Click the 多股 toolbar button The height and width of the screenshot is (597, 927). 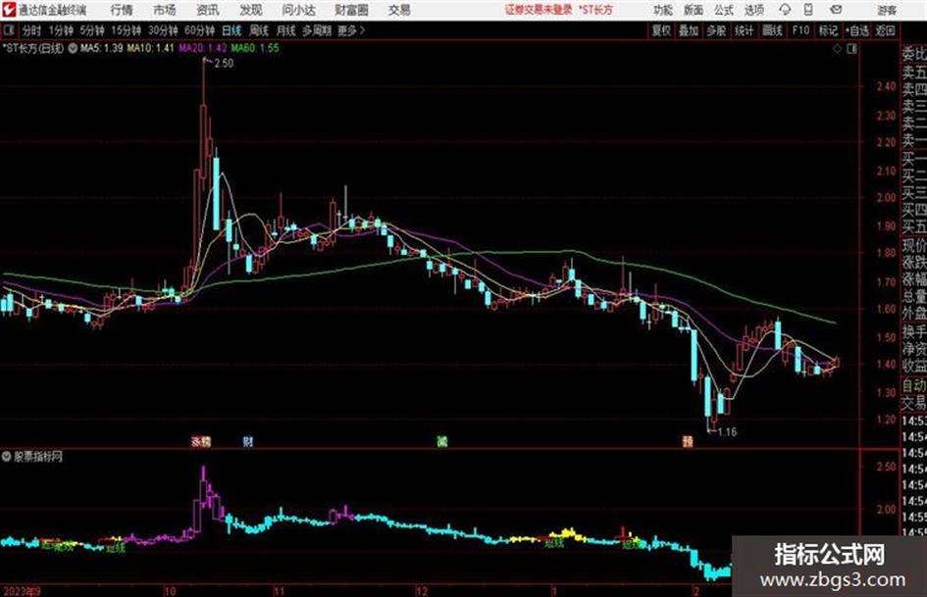(x=716, y=30)
